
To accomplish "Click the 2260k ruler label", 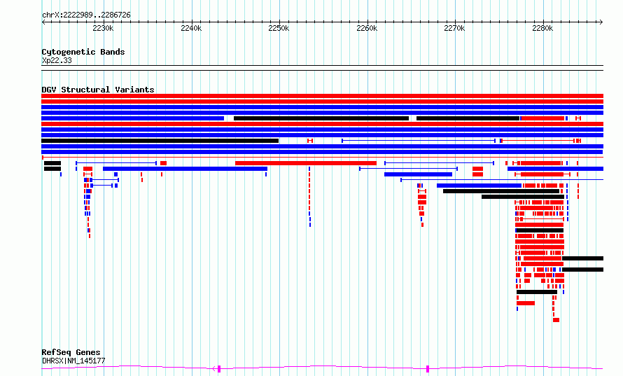I will (367, 28).
